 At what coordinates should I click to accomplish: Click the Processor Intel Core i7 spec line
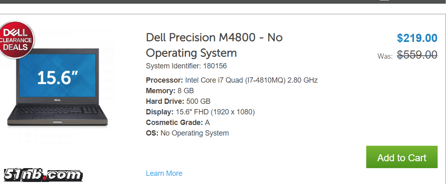tap(231, 80)
